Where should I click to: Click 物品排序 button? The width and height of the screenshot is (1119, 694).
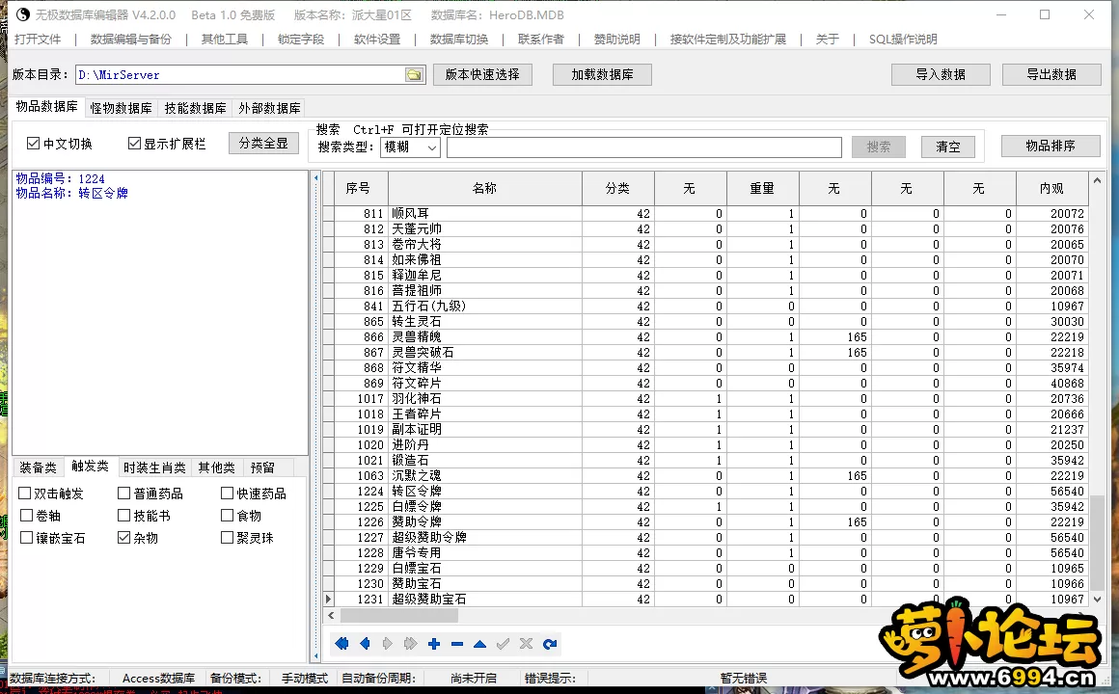tap(1051, 146)
